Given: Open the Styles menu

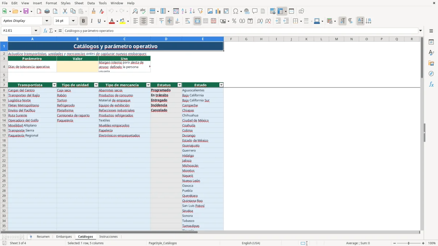Looking at the screenshot, I should click(x=66, y=3).
